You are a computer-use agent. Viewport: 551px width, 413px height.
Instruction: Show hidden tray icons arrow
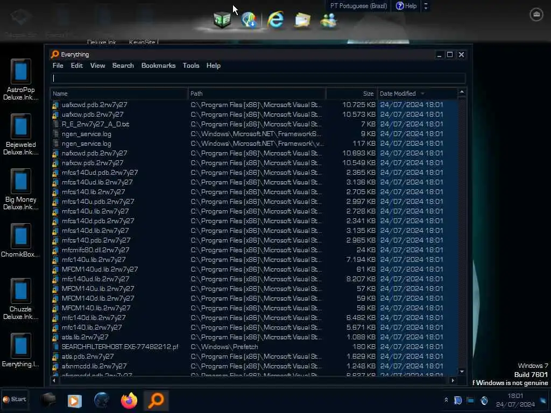click(x=446, y=400)
